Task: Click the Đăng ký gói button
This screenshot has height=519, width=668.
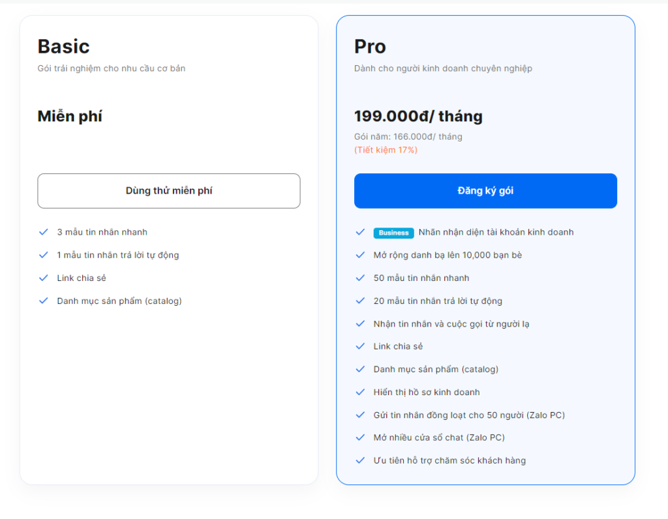Action: point(485,191)
